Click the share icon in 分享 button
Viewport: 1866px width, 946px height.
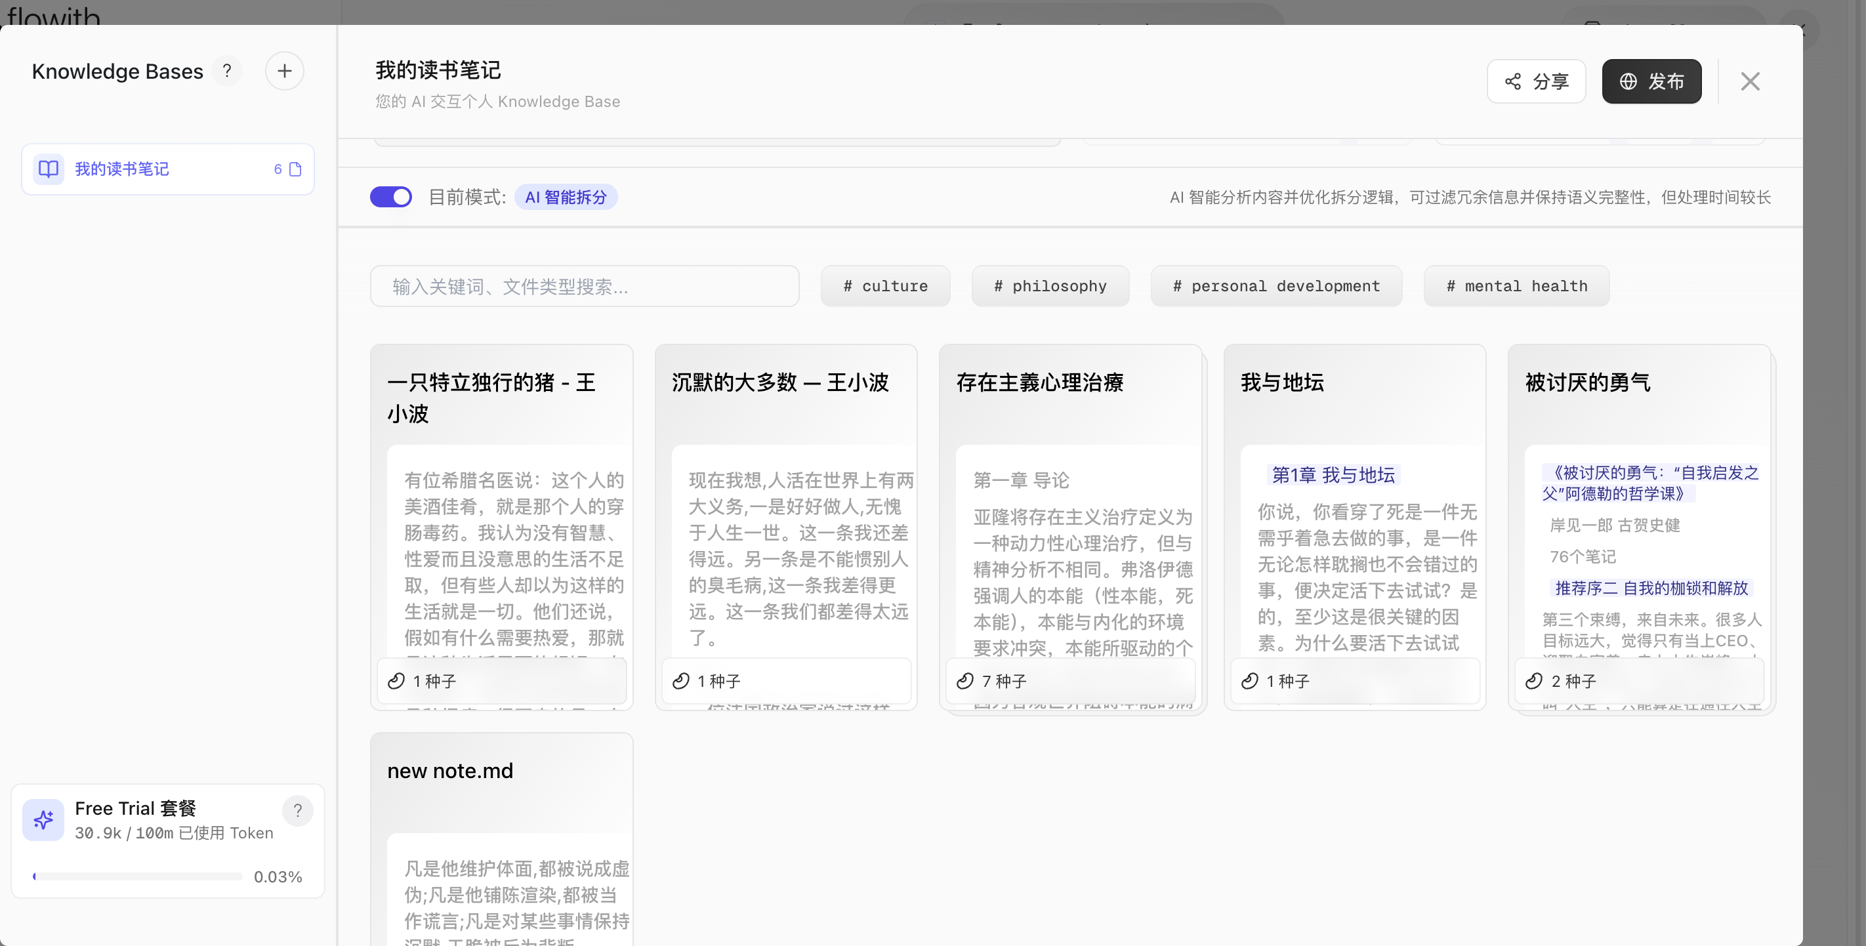pyautogui.click(x=1512, y=81)
